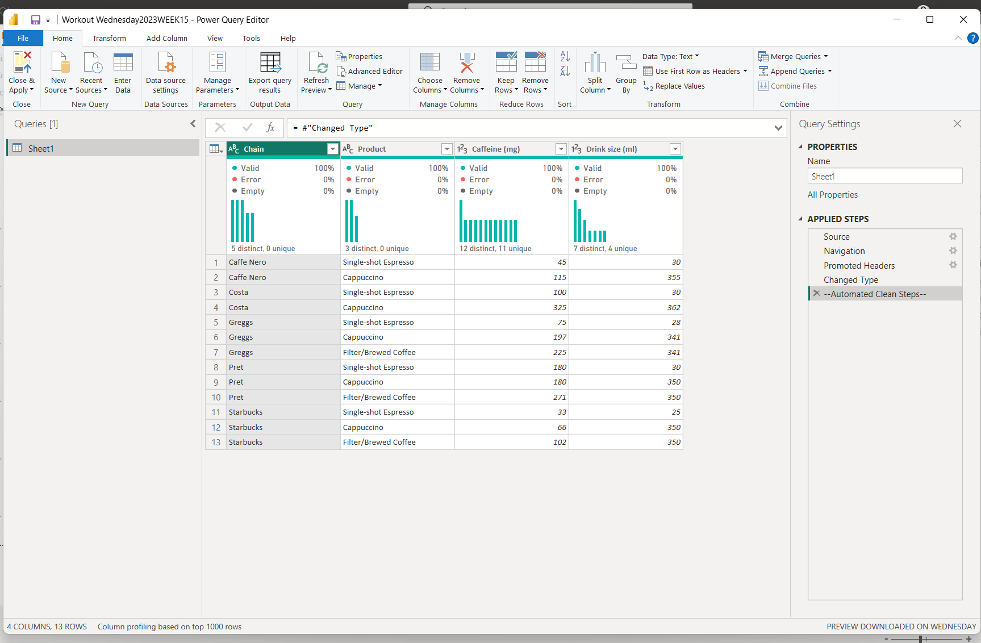Click the Close & Apply icon
981x643 pixels.
22,62
